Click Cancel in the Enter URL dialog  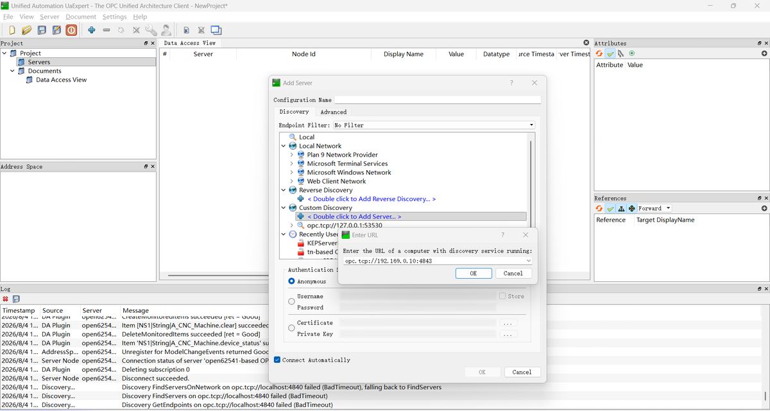tap(513, 273)
